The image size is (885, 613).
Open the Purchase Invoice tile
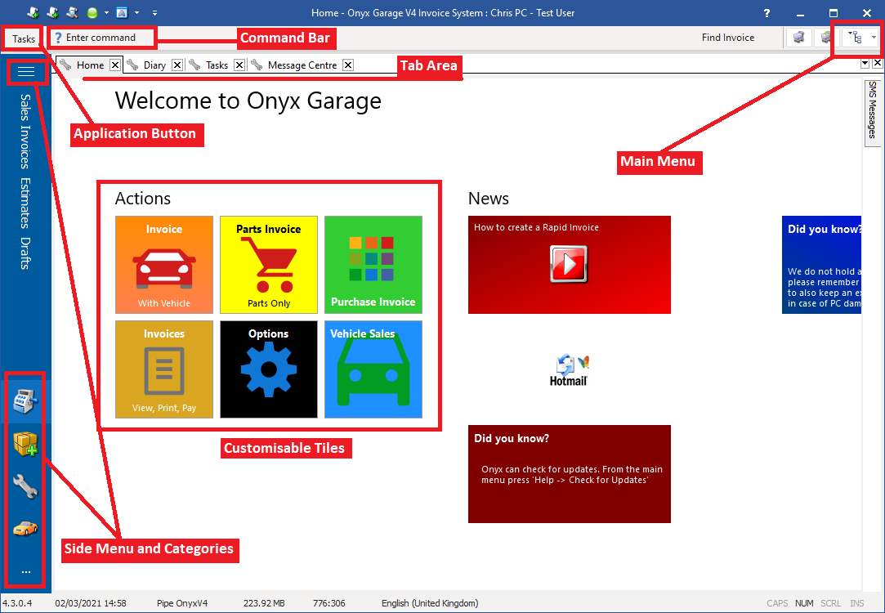pos(373,265)
